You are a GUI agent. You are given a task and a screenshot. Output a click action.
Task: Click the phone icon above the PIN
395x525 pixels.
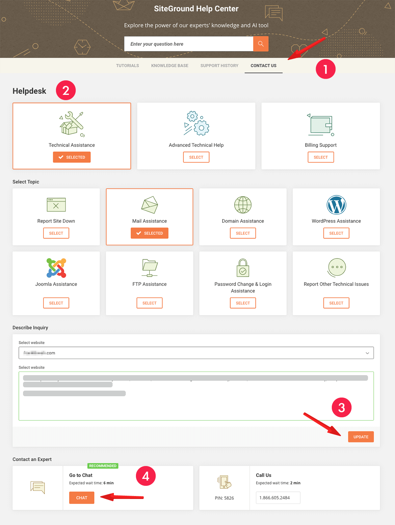pyautogui.click(x=224, y=482)
